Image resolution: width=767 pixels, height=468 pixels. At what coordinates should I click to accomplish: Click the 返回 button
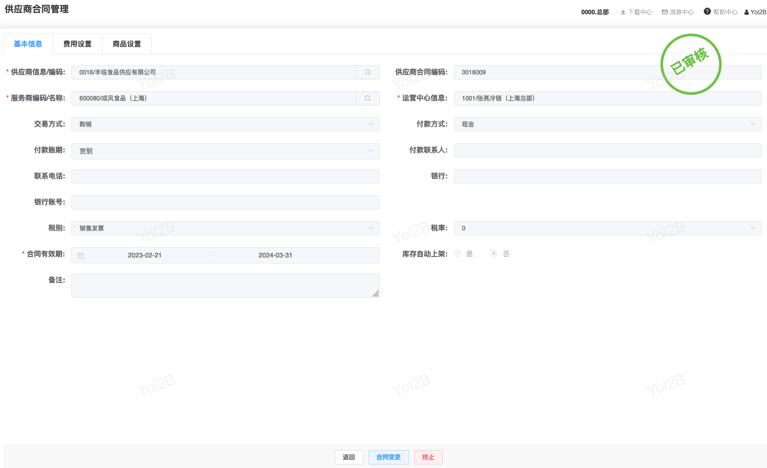click(x=349, y=457)
